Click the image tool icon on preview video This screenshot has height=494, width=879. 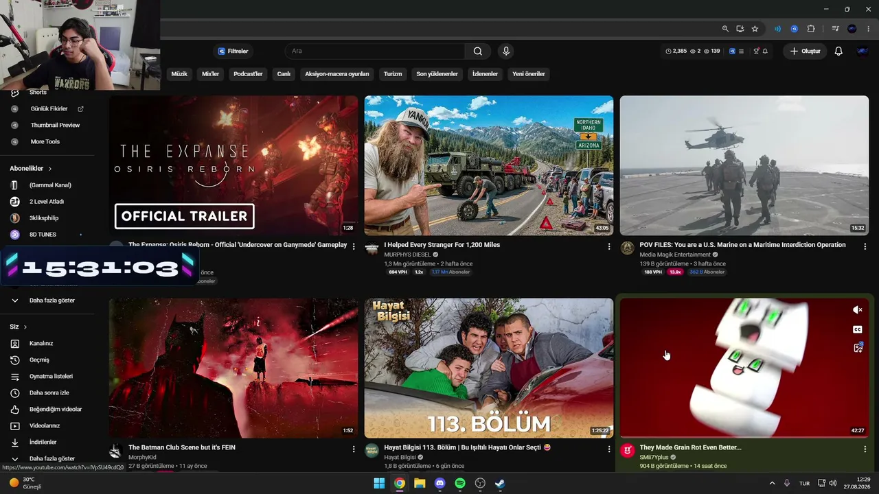(x=858, y=348)
